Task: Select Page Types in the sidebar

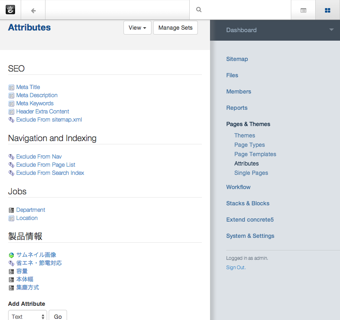Action: point(249,145)
